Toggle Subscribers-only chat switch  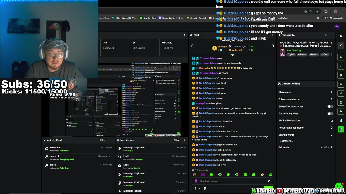(x=330, y=106)
